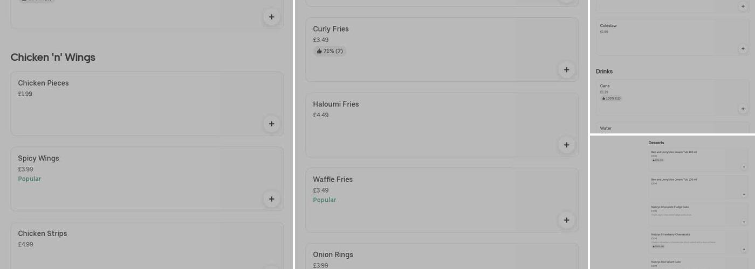The height and width of the screenshot is (269, 755).
Task: Add Chicken Pieces to the basket
Action: tap(271, 124)
